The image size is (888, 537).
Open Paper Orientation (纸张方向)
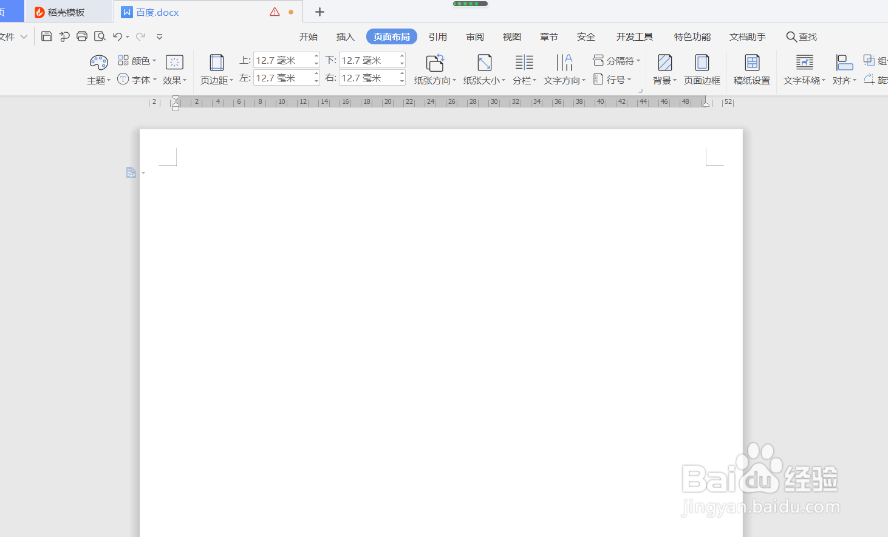(x=435, y=69)
